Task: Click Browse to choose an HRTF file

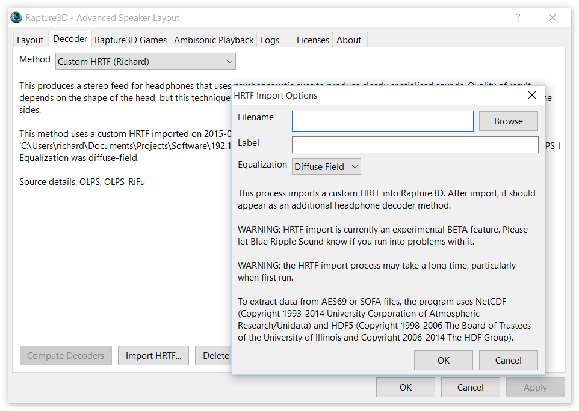Action: coord(509,121)
